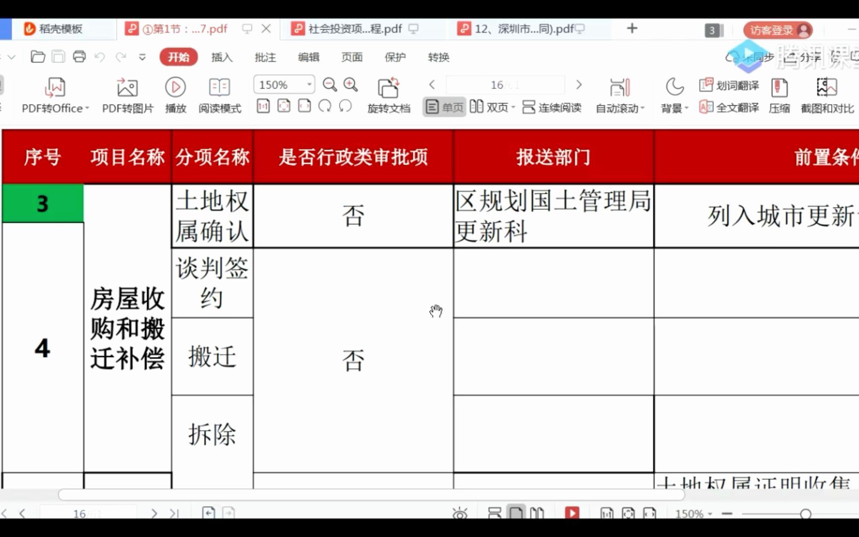Screen dimensions: 859x537
Task: Click the save disk icon
Action: 59,57
